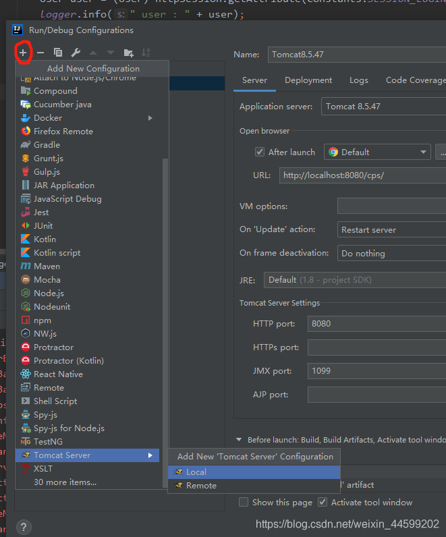446x537 pixels.
Task: Pick Shell Script configuration type
Action: [x=87, y=401]
